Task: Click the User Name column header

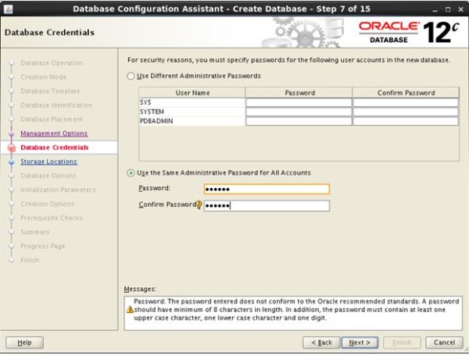Action: (x=192, y=93)
